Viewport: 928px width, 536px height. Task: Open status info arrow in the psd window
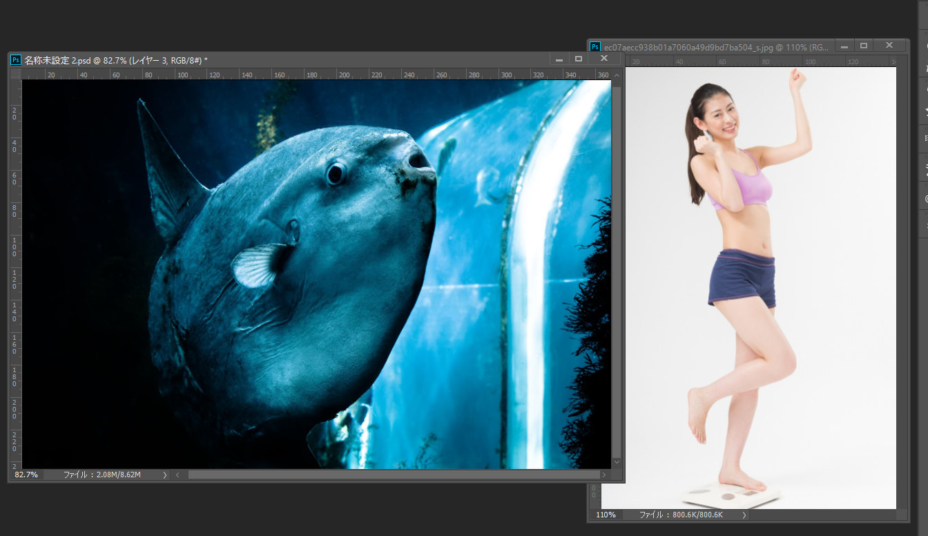tap(165, 475)
